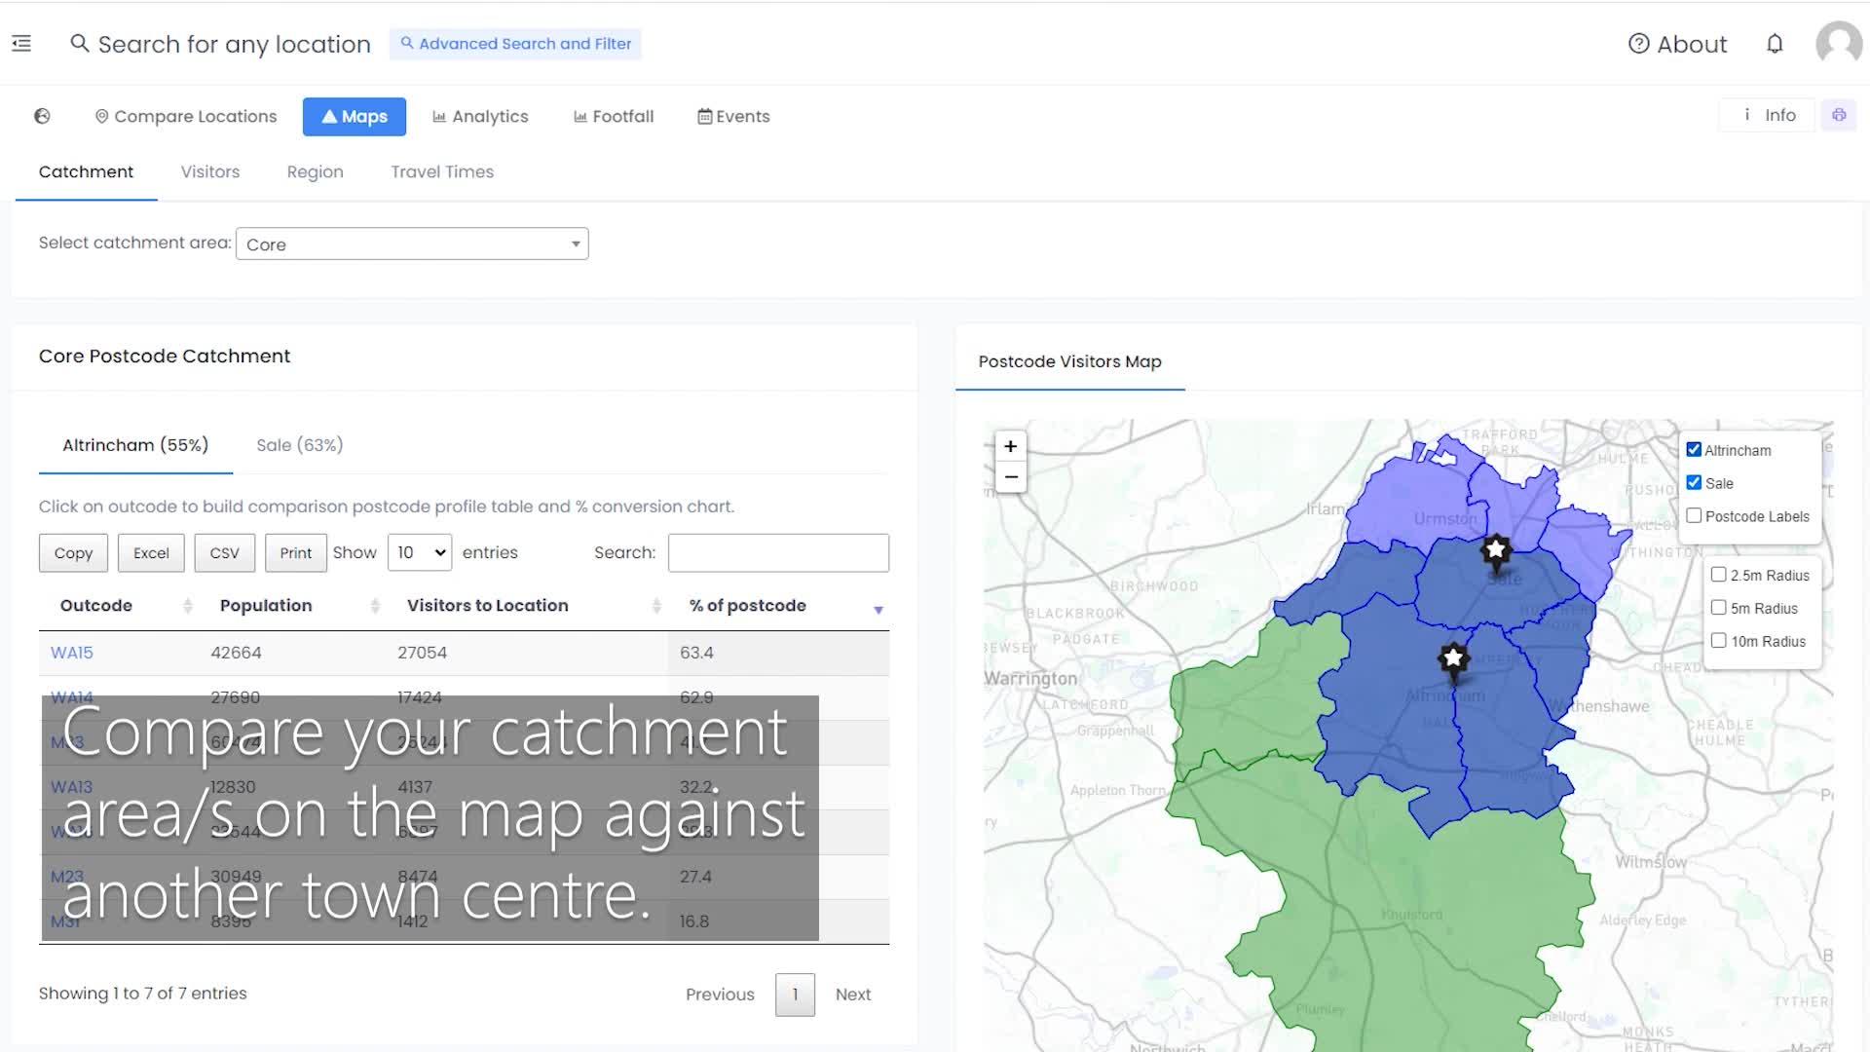The image size is (1870, 1052).
Task: Zoom in on the map
Action: 1010,446
